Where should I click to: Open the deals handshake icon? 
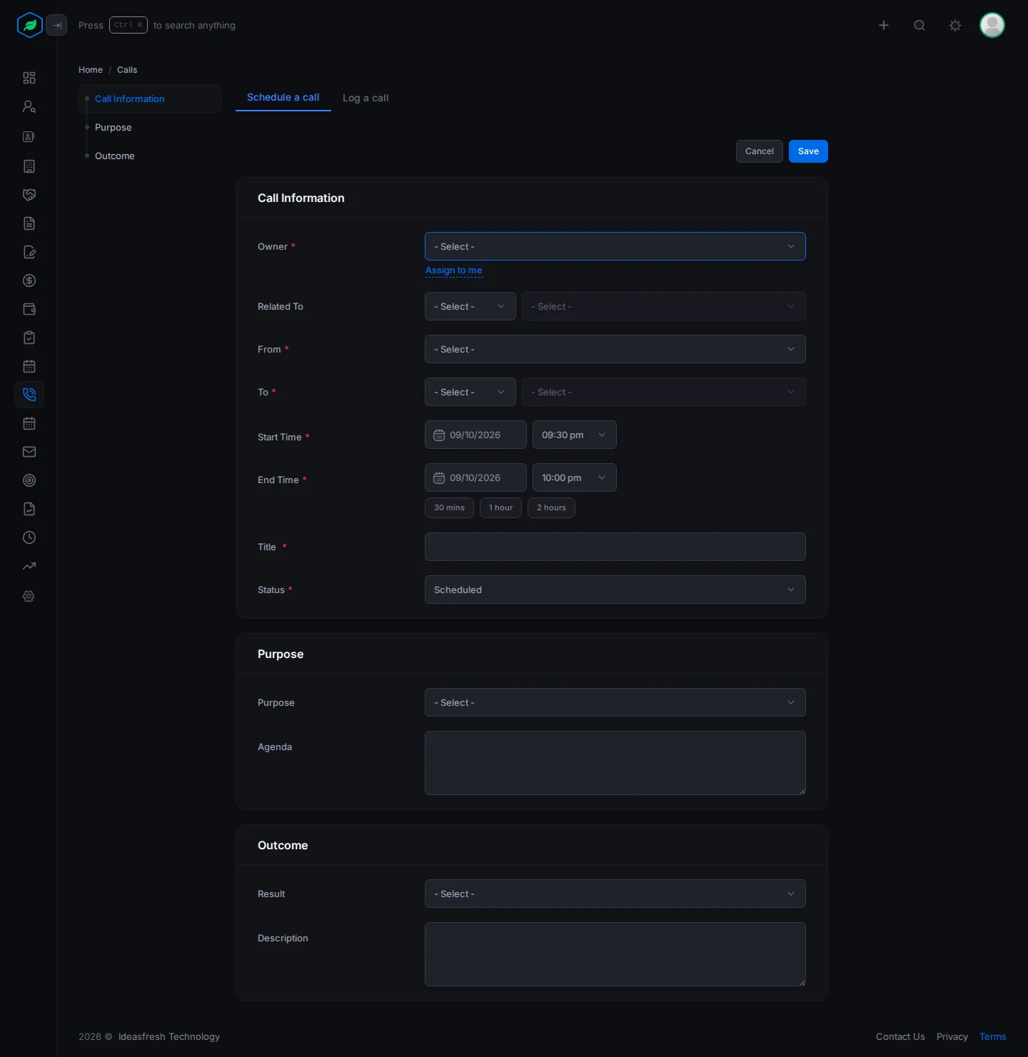coord(29,195)
